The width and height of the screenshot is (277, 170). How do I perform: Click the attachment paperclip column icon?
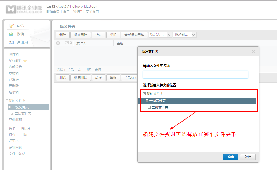[70, 43]
